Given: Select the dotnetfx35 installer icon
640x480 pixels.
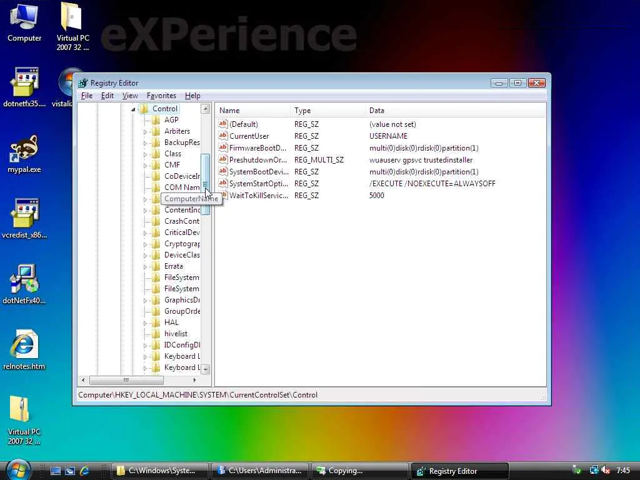Looking at the screenshot, I should pyautogui.click(x=24, y=87).
